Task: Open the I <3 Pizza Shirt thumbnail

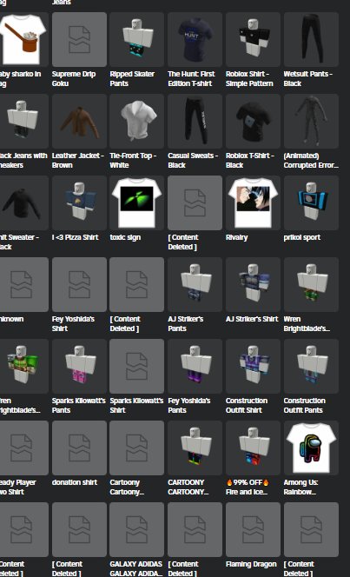Action: coord(79,202)
